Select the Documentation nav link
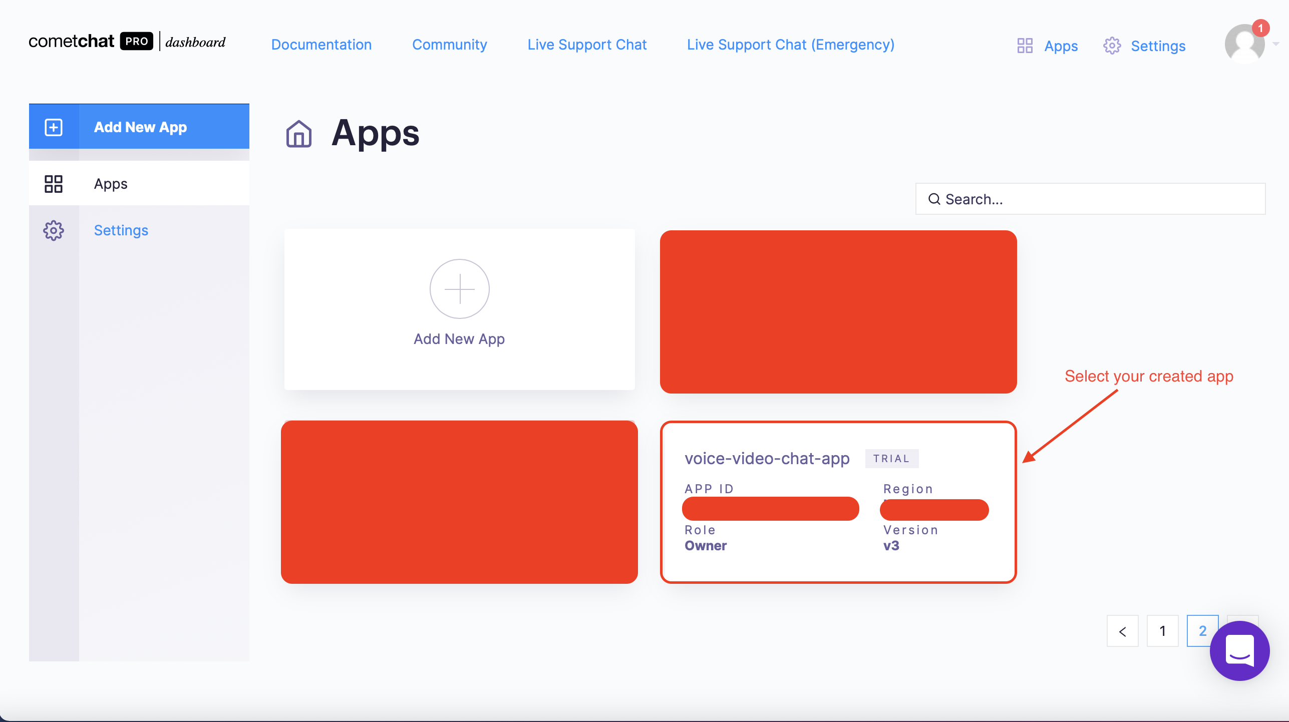This screenshot has width=1289, height=722. pos(321,44)
